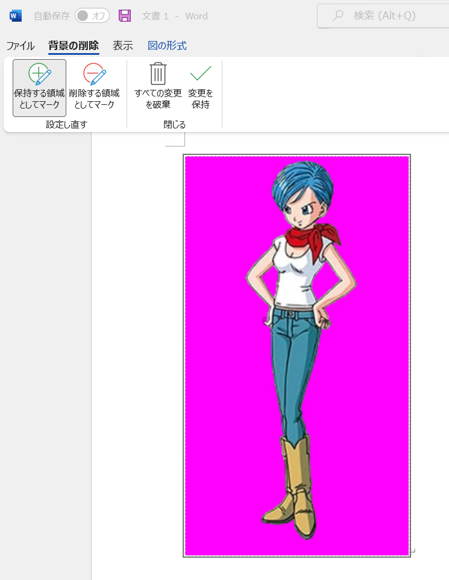Click the 閉じる group label
Screen dimensions: 449x580
(x=175, y=125)
